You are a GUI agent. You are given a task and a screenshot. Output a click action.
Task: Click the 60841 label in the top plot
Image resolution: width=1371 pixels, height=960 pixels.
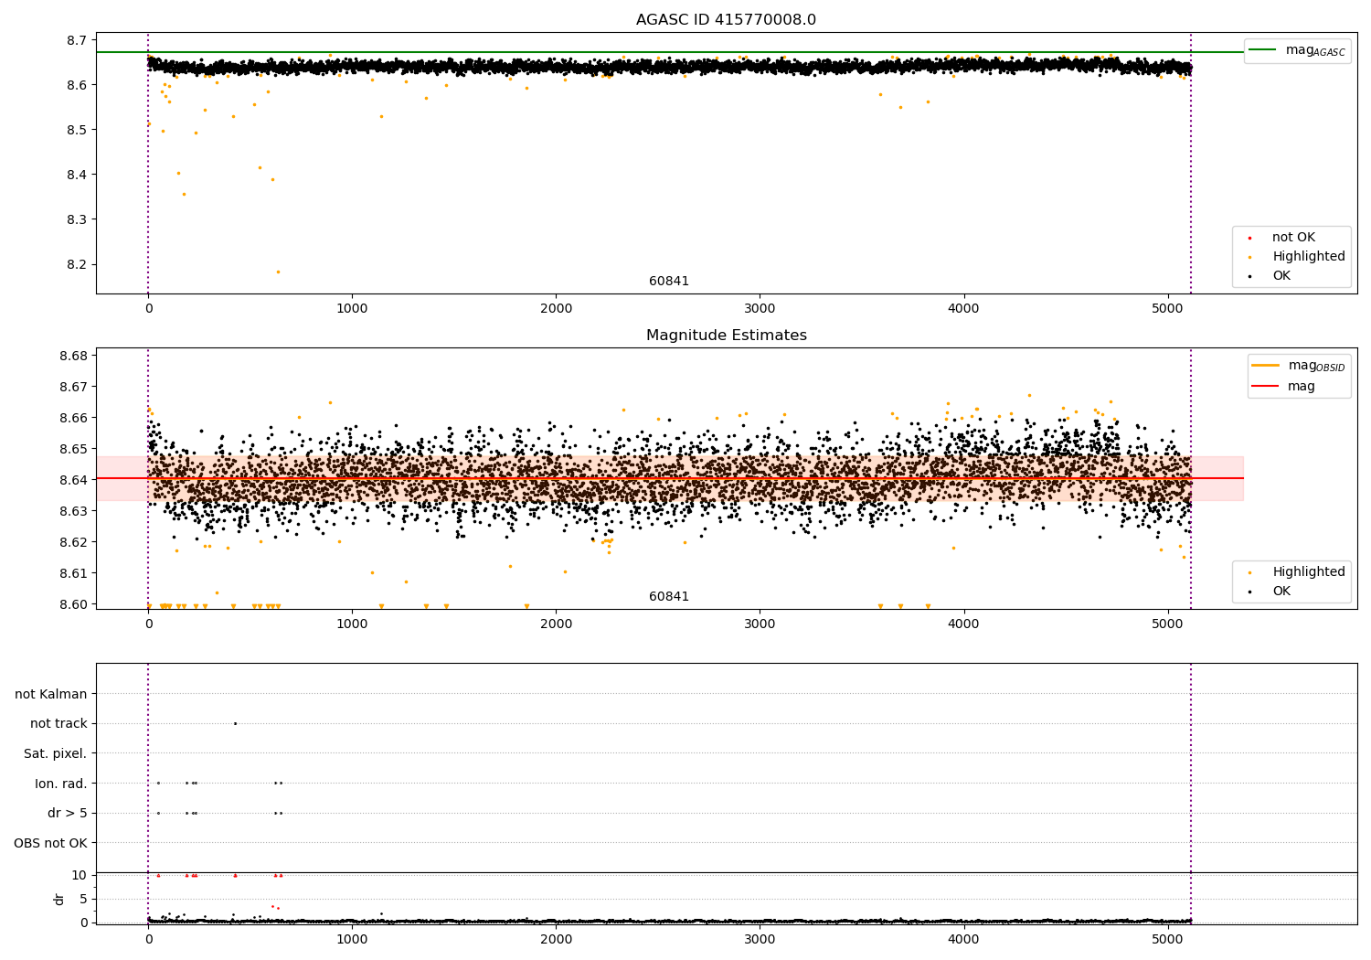tap(669, 282)
